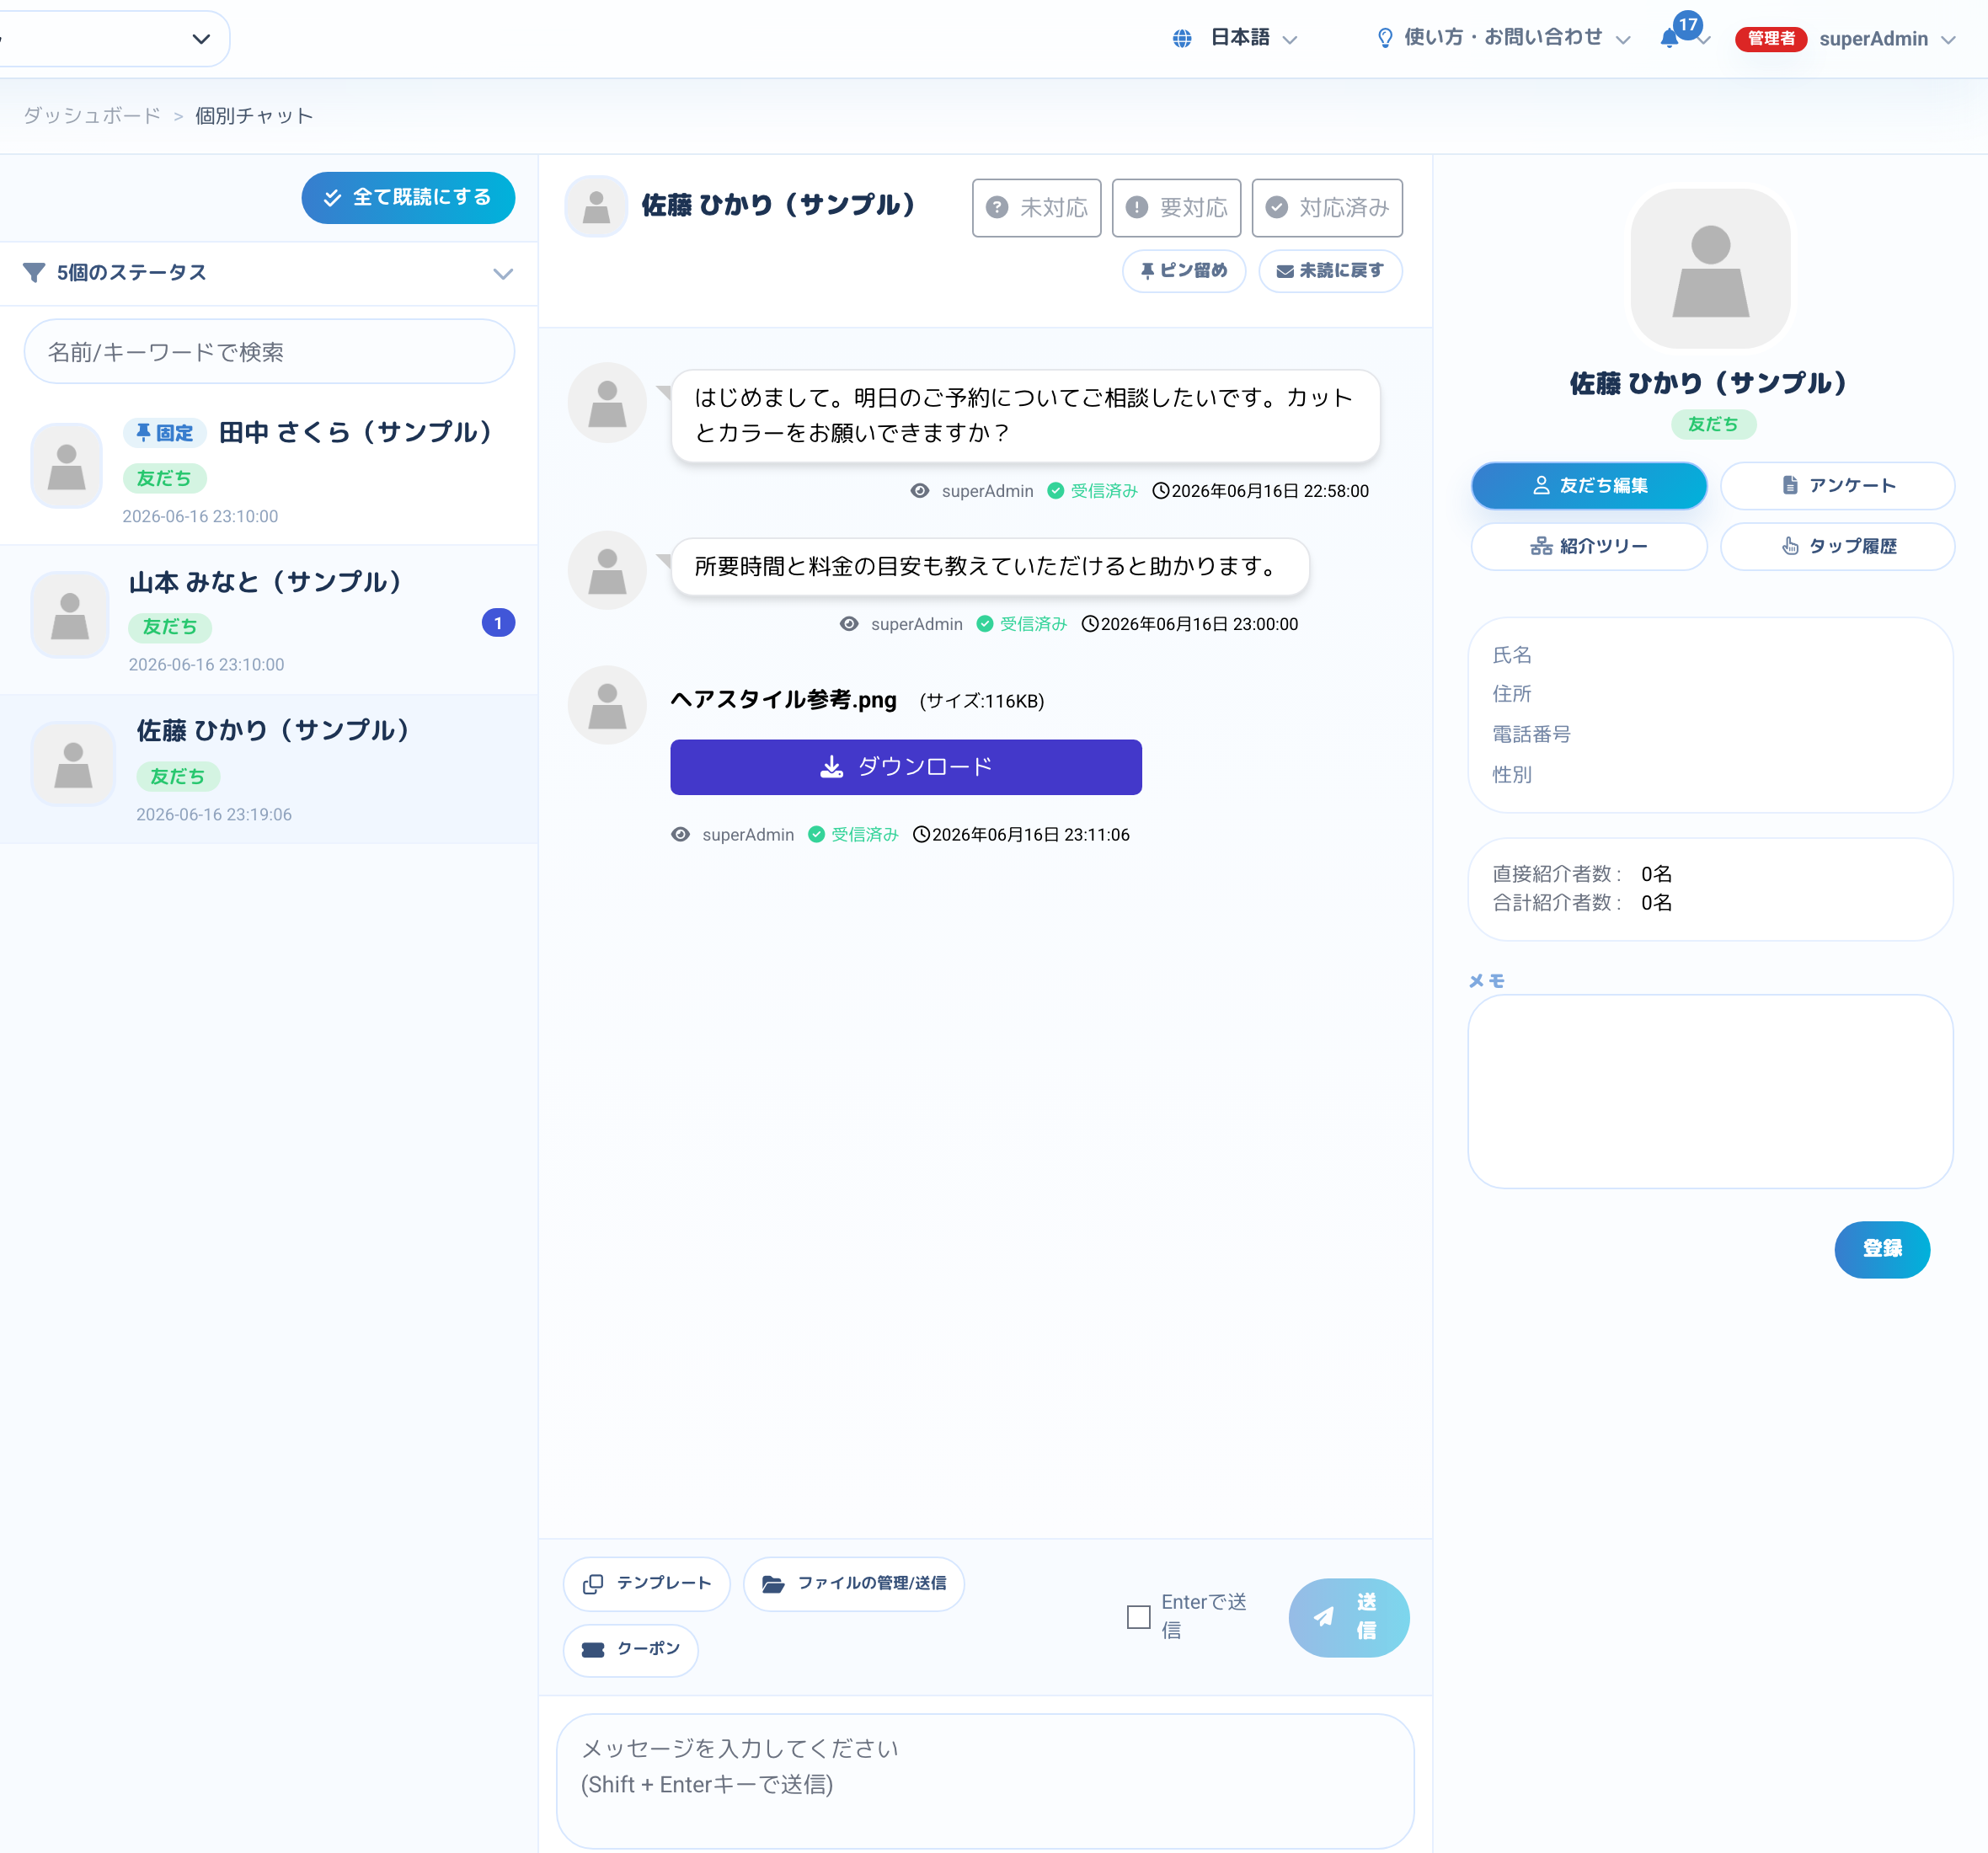
Task: Click 全て既読にする button
Action: point(408,197)
